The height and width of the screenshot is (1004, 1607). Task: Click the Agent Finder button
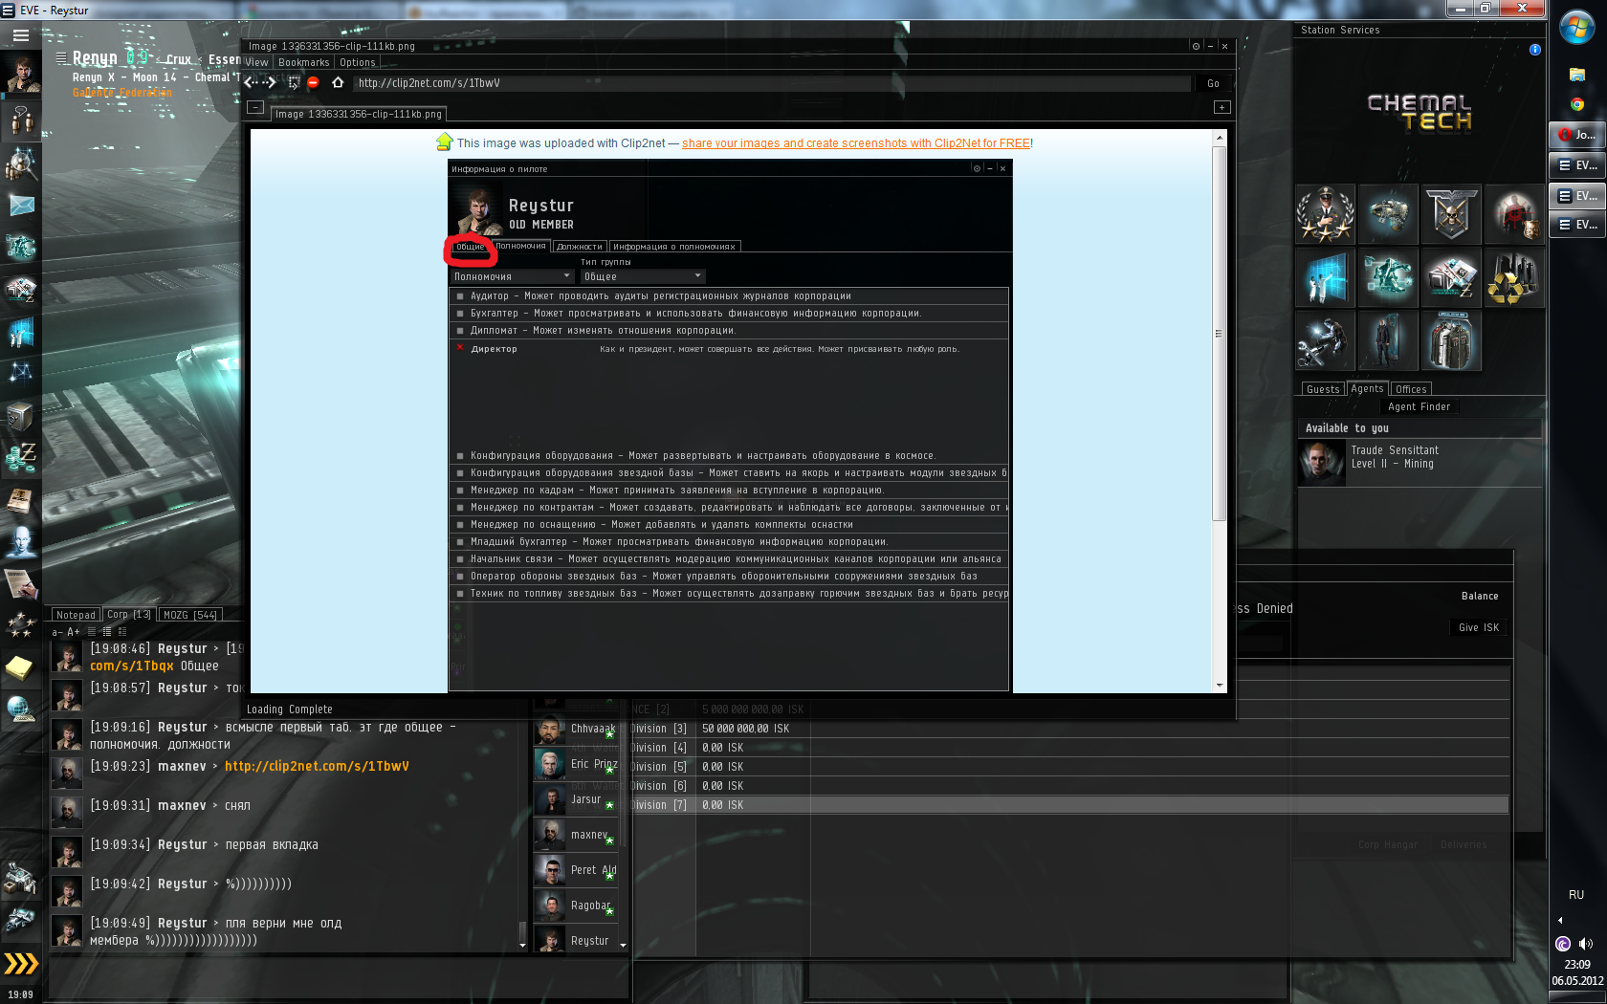(x=1420, y=406)
